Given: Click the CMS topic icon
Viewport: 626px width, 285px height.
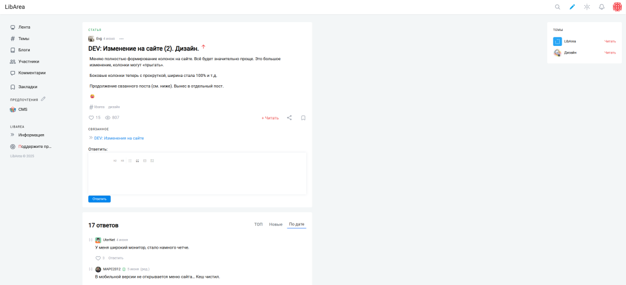Looking at the screenshot, I should coord(13,109).
